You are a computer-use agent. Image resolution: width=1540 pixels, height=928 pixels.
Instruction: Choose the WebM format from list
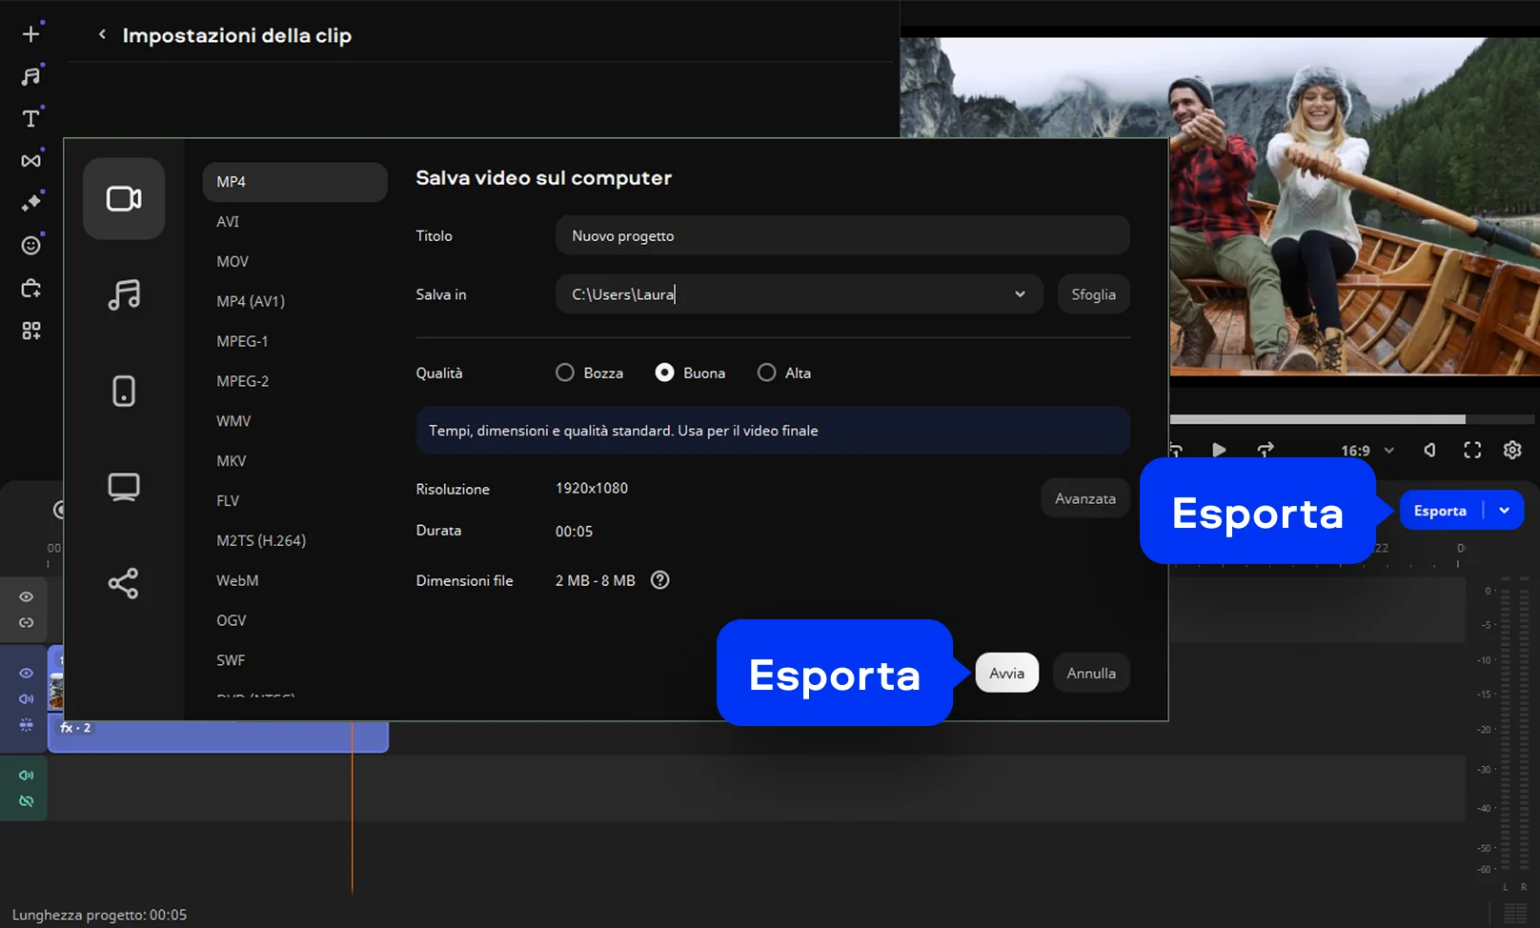coord(237,581)
